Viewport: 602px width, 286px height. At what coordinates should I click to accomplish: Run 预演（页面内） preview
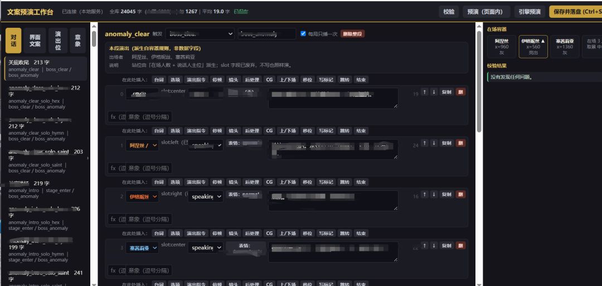[x=486, y=12]
